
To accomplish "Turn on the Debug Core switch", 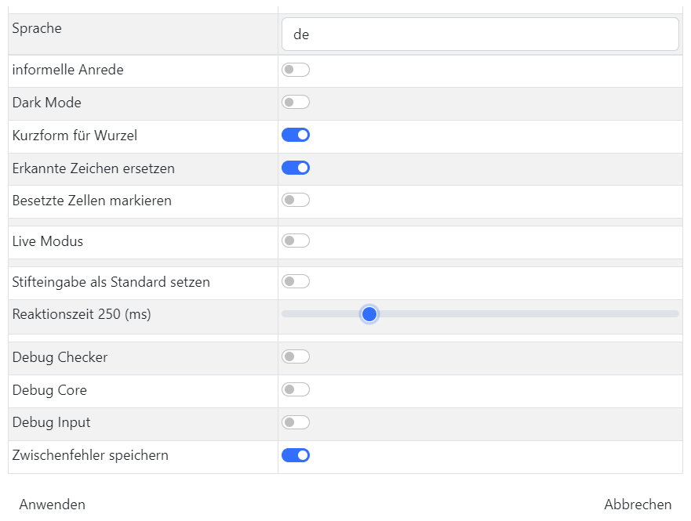I will [296, 390].
